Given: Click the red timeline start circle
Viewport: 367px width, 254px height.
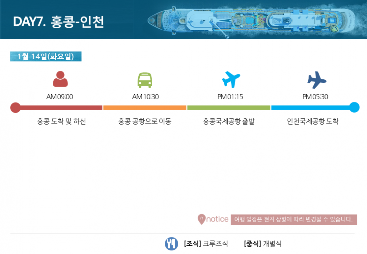Looking at the screenshot, I should tap(15, 108).
